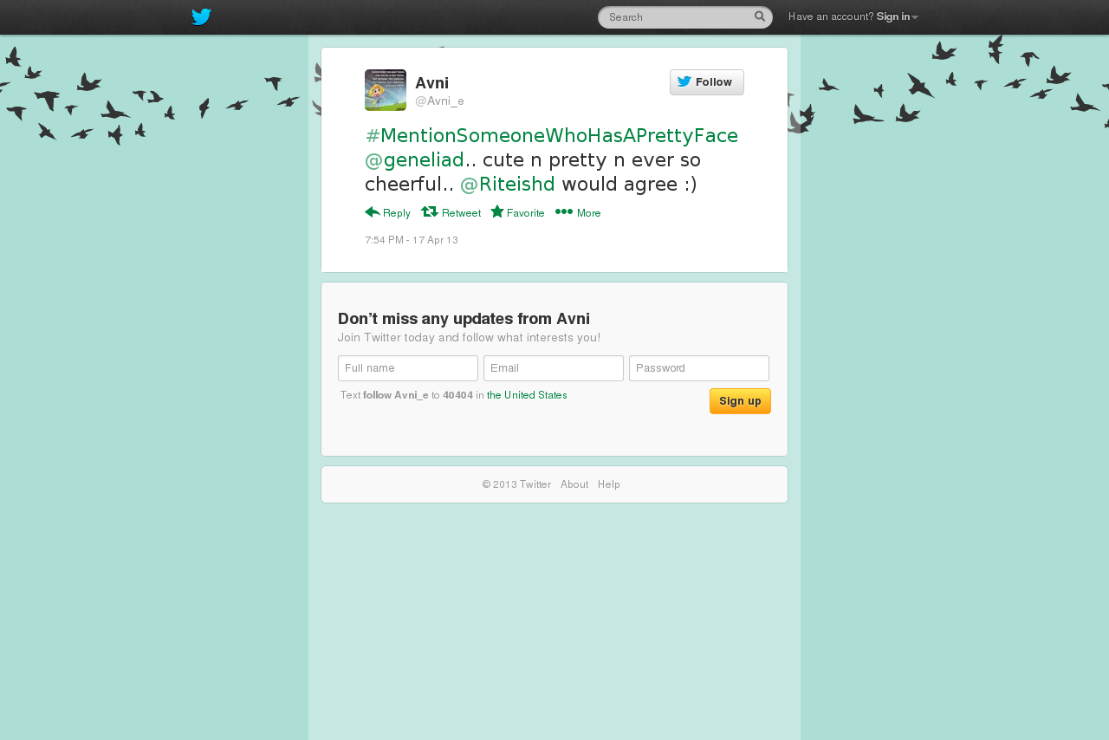The width and height of the screenshot is (1109, 740).
Task: Click the Full name field
Action: [x=408, y=368]
